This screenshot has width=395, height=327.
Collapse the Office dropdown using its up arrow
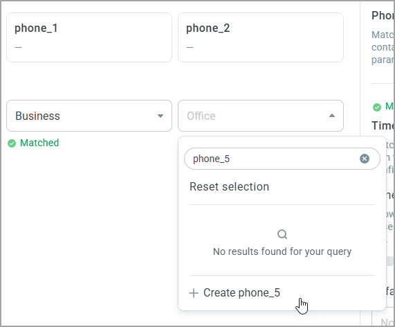(x=332, y=116)
